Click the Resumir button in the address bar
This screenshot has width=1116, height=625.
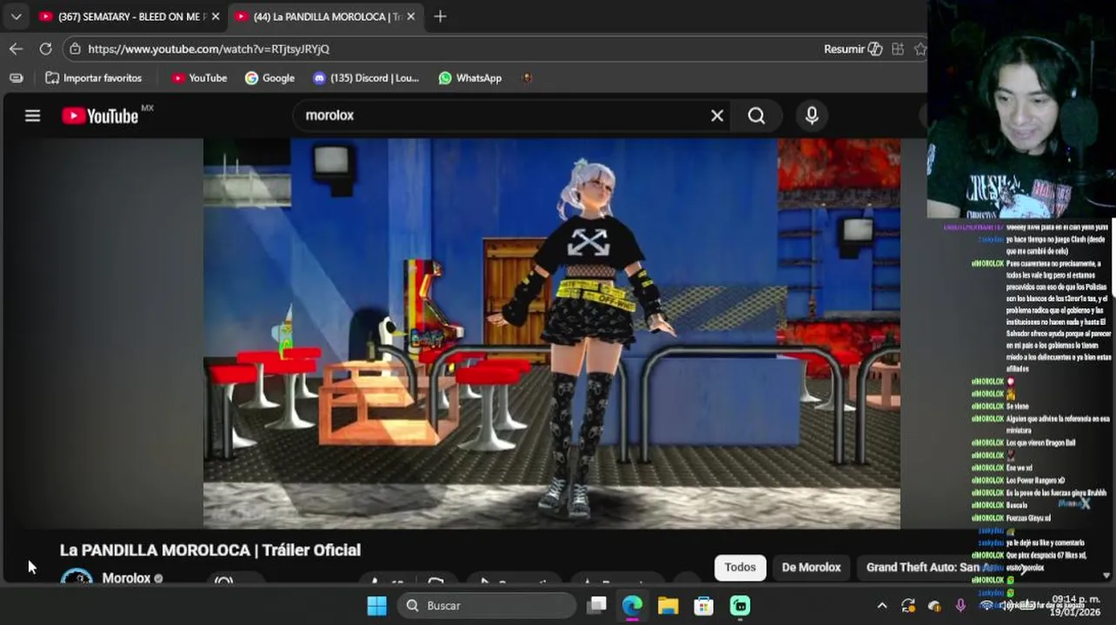tap(853, 49)
